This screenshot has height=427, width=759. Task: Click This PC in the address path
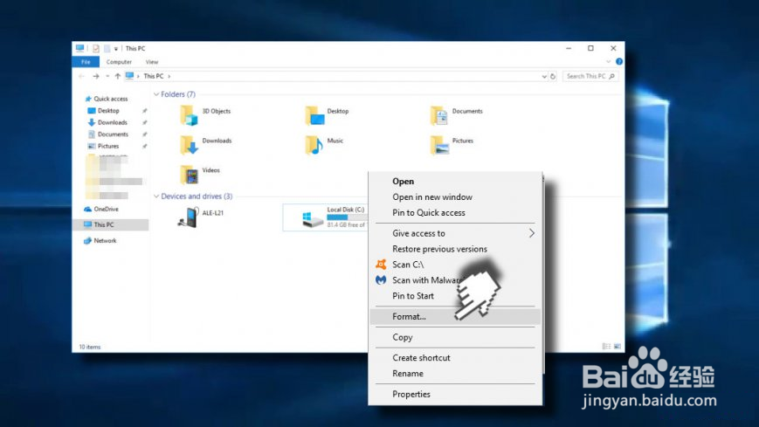pos(154,76)
